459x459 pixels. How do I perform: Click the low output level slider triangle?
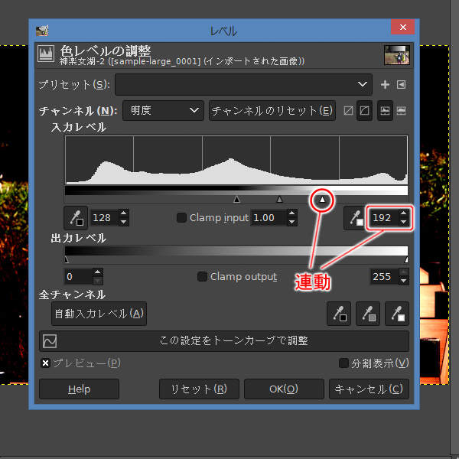66,259
